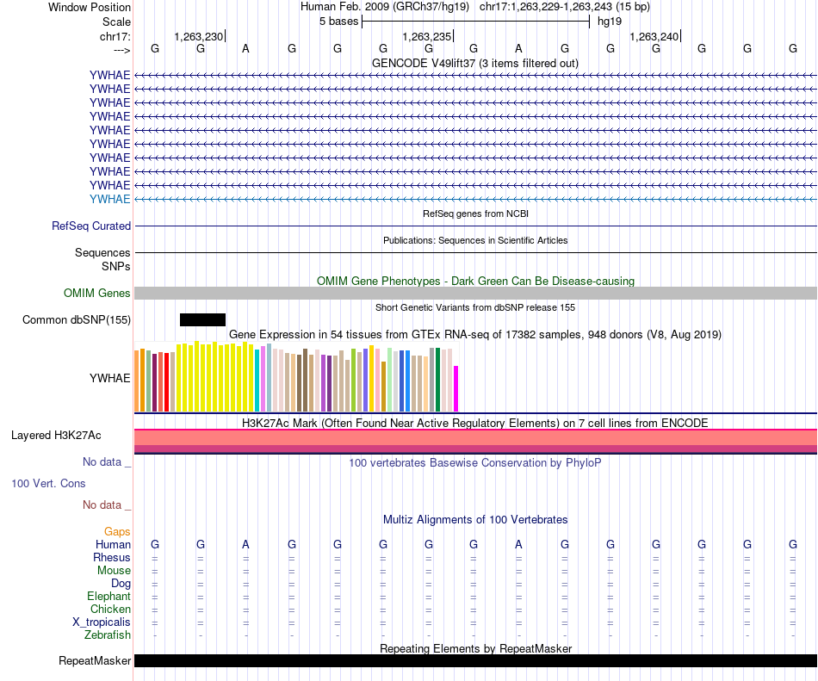Select the first A base in the Human alignment row
This screenshot has height=681, width=818.
pyautogui.click(x=245, y=544)
